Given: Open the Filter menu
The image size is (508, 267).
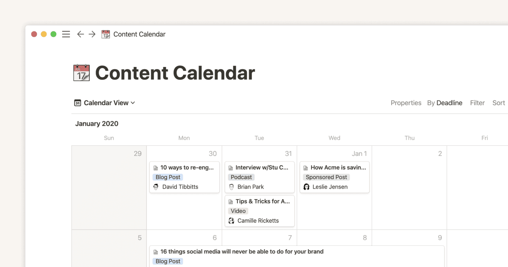Looking at the screenshot, I should (x=478, y=103).
